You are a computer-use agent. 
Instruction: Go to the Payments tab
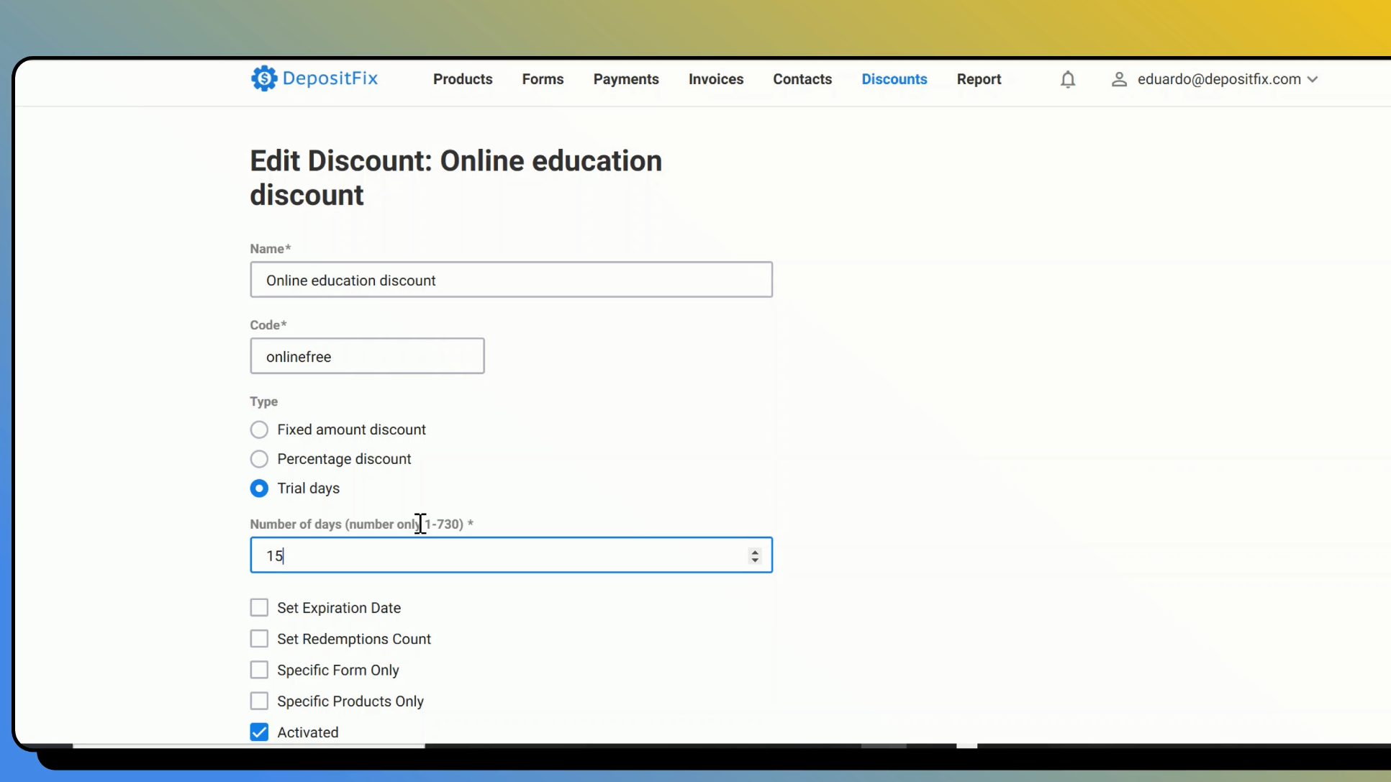[625, 79]
